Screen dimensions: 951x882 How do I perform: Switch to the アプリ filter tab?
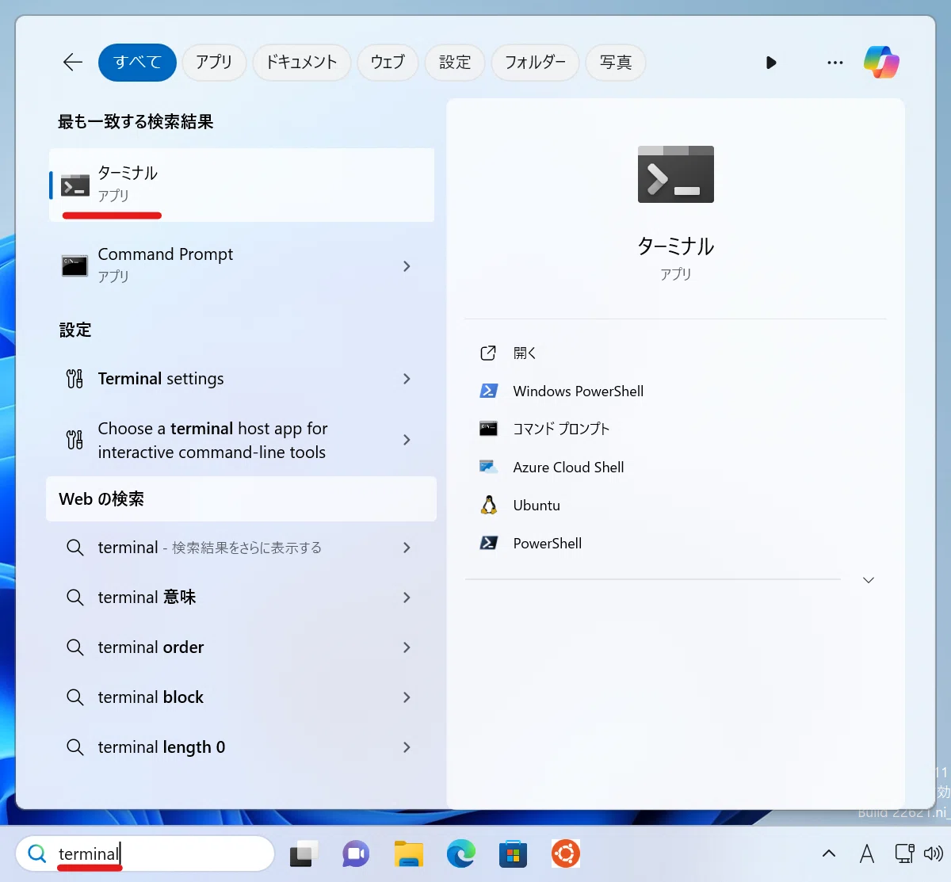pyautogui.click(x=214, y=62)
